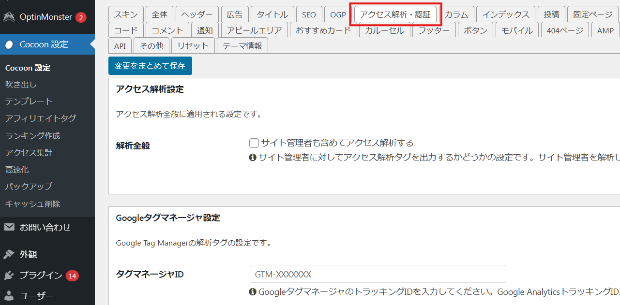Click the OptinMonster monster icon
Viewport: 620px width, 305px height.
pyautogui.click(x=9, y=17)
